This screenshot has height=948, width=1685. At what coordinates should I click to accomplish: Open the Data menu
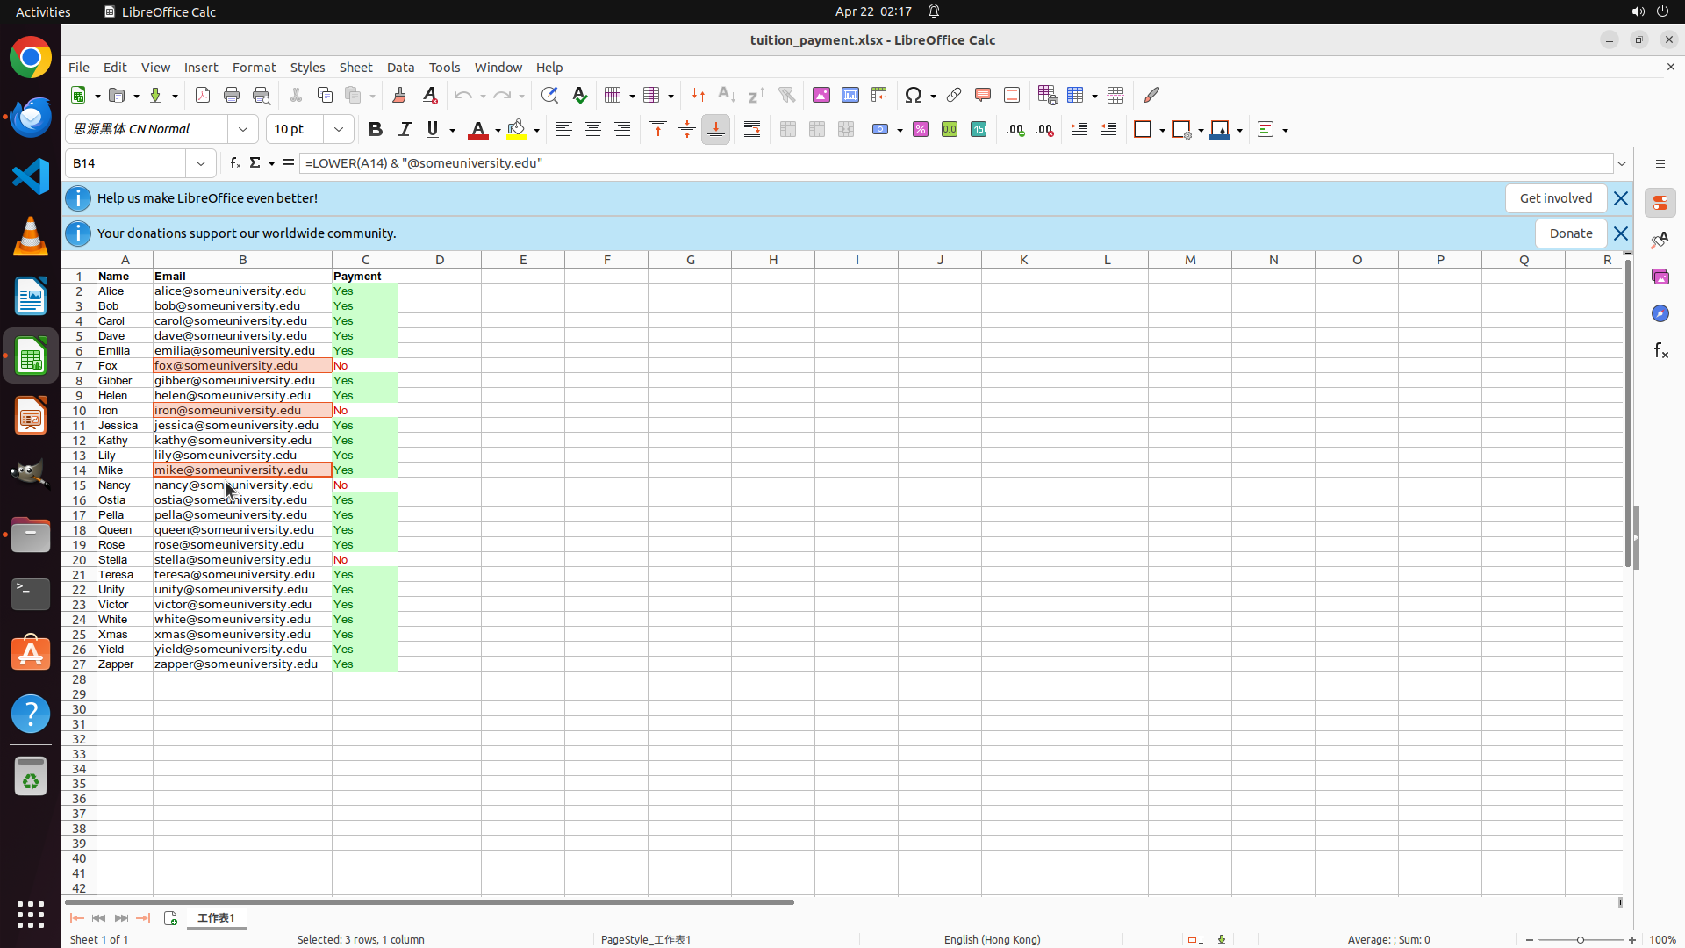coord(400,68)
